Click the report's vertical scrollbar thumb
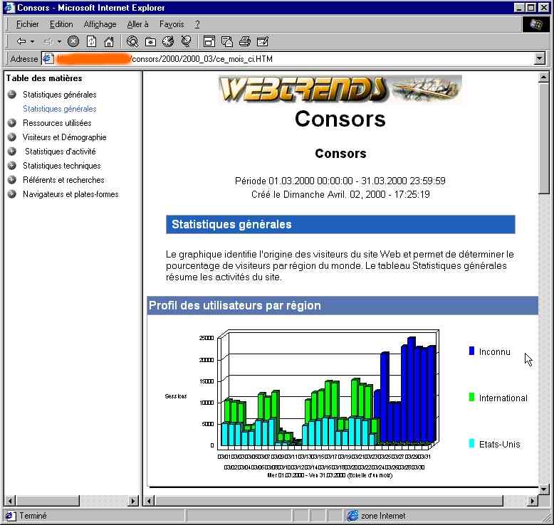Image resolution: width=554 pixels, height=525 pixels. [x=544, y=139]
